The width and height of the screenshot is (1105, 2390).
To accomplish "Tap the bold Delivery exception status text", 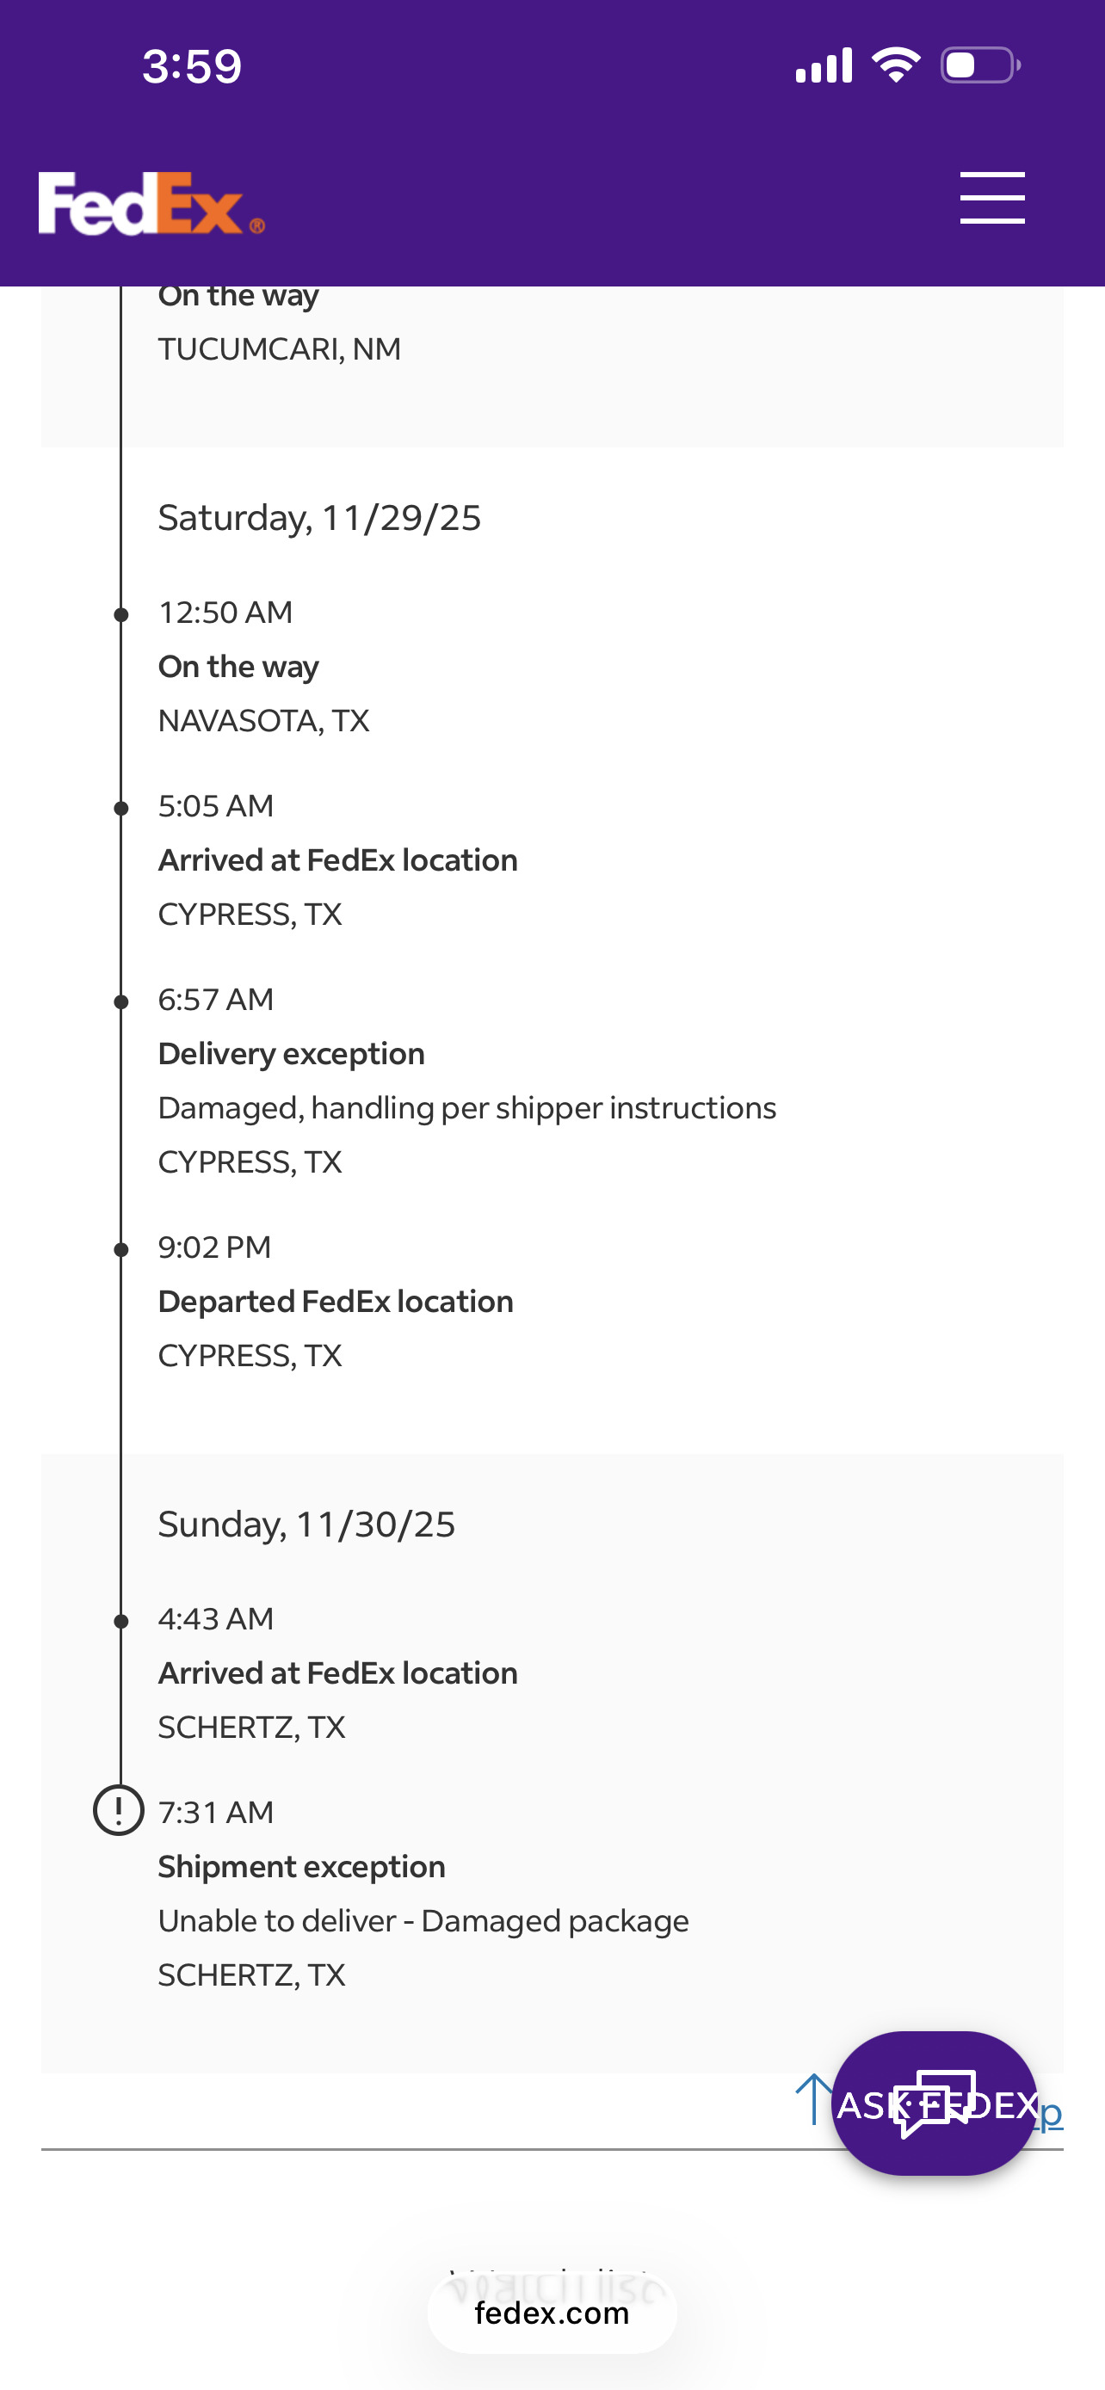I will tap(292, 1054).
